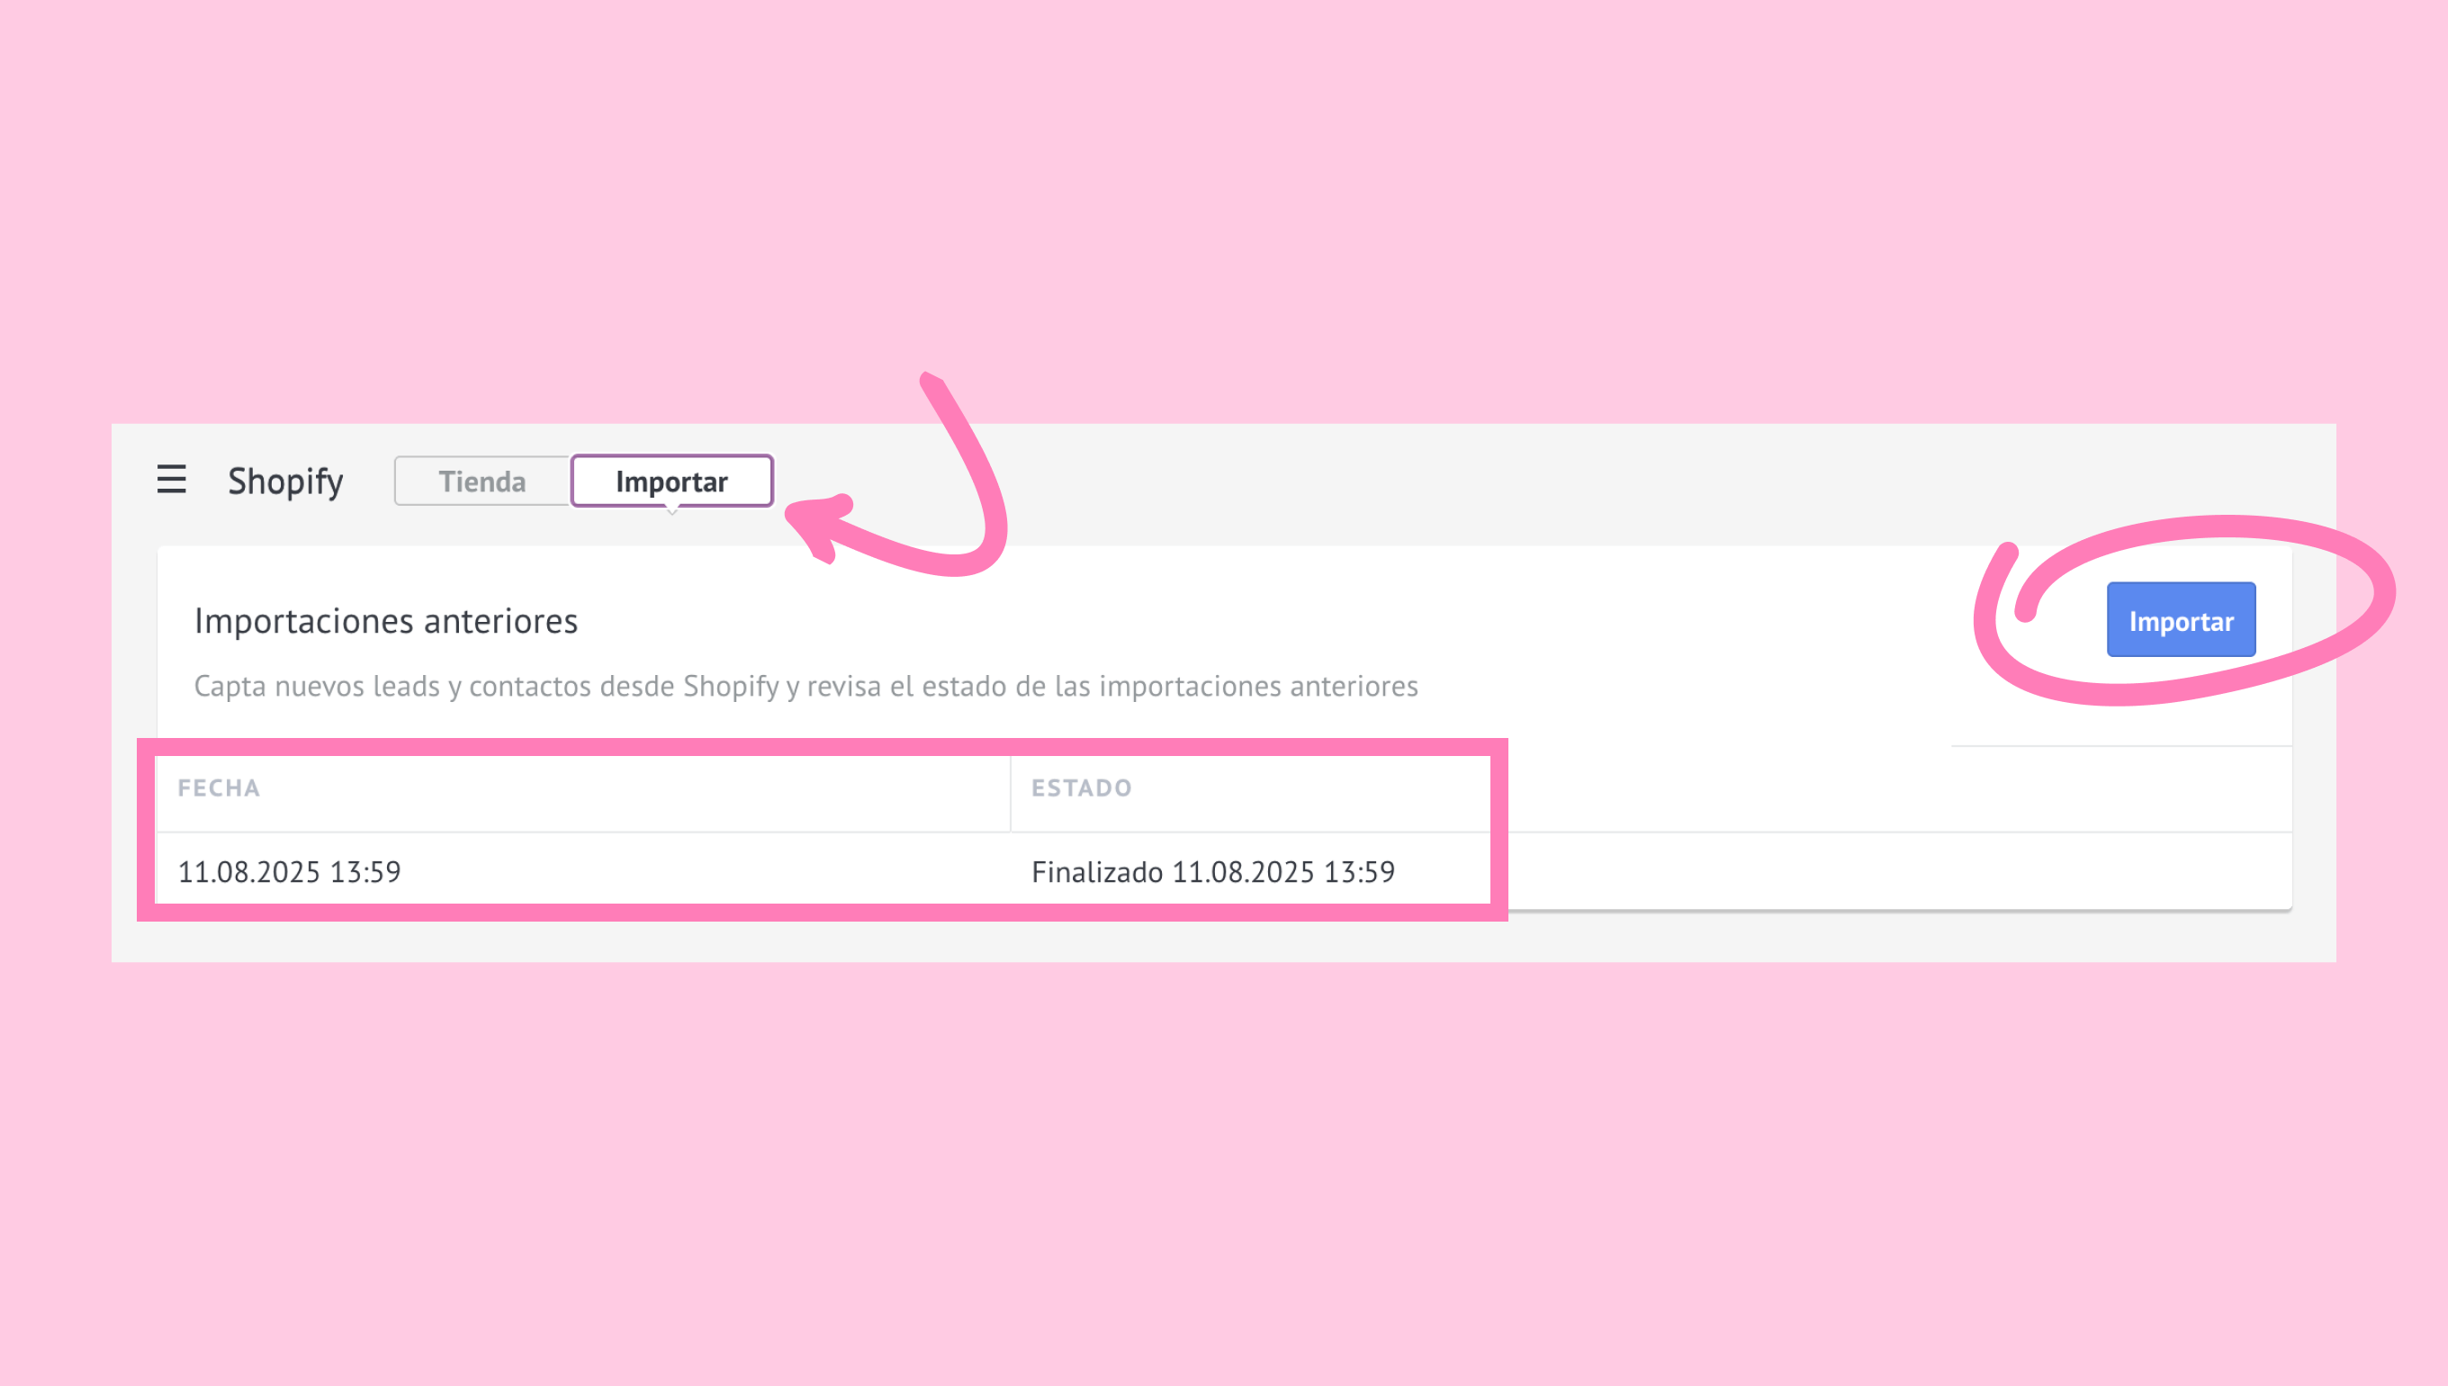Image resolution: width=2448 pixels, height=1386 pixels.
Task: Select the Importar tab
Action: (x=672, y=481)
